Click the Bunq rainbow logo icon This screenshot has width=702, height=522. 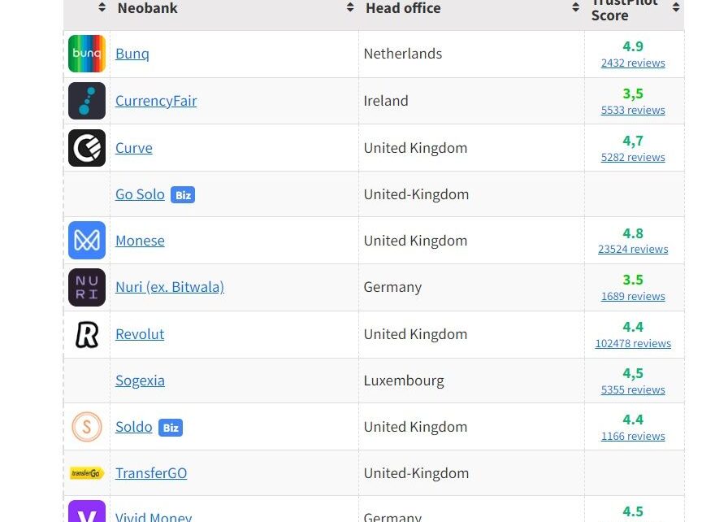(87, 54)
